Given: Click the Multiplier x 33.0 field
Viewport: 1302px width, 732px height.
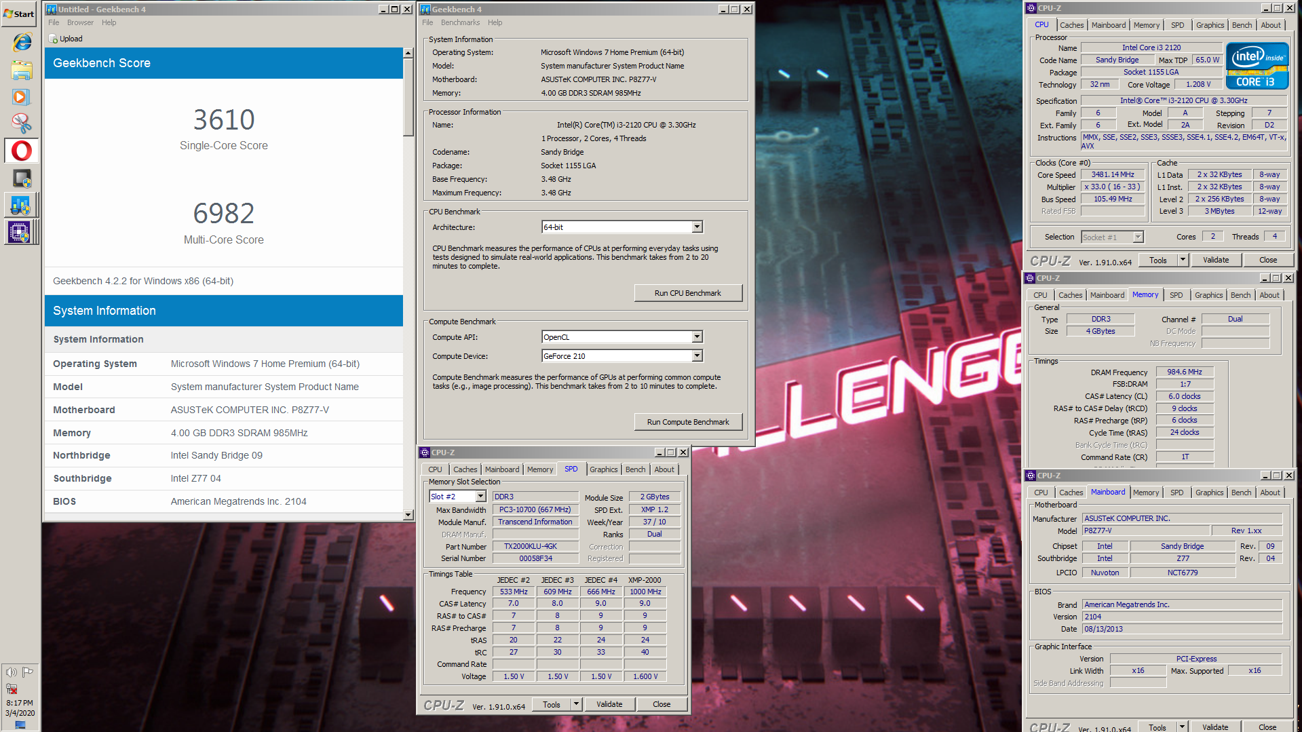Looking at the screenshot, I should pos(1113,187).
